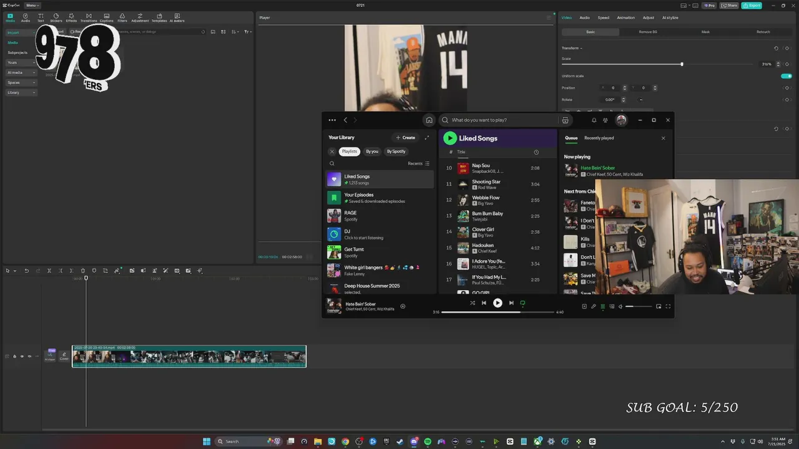Click the Spotify volume slider
This screenshot has height=449, width=799.
pyautogui.click(x=639, y=306)
